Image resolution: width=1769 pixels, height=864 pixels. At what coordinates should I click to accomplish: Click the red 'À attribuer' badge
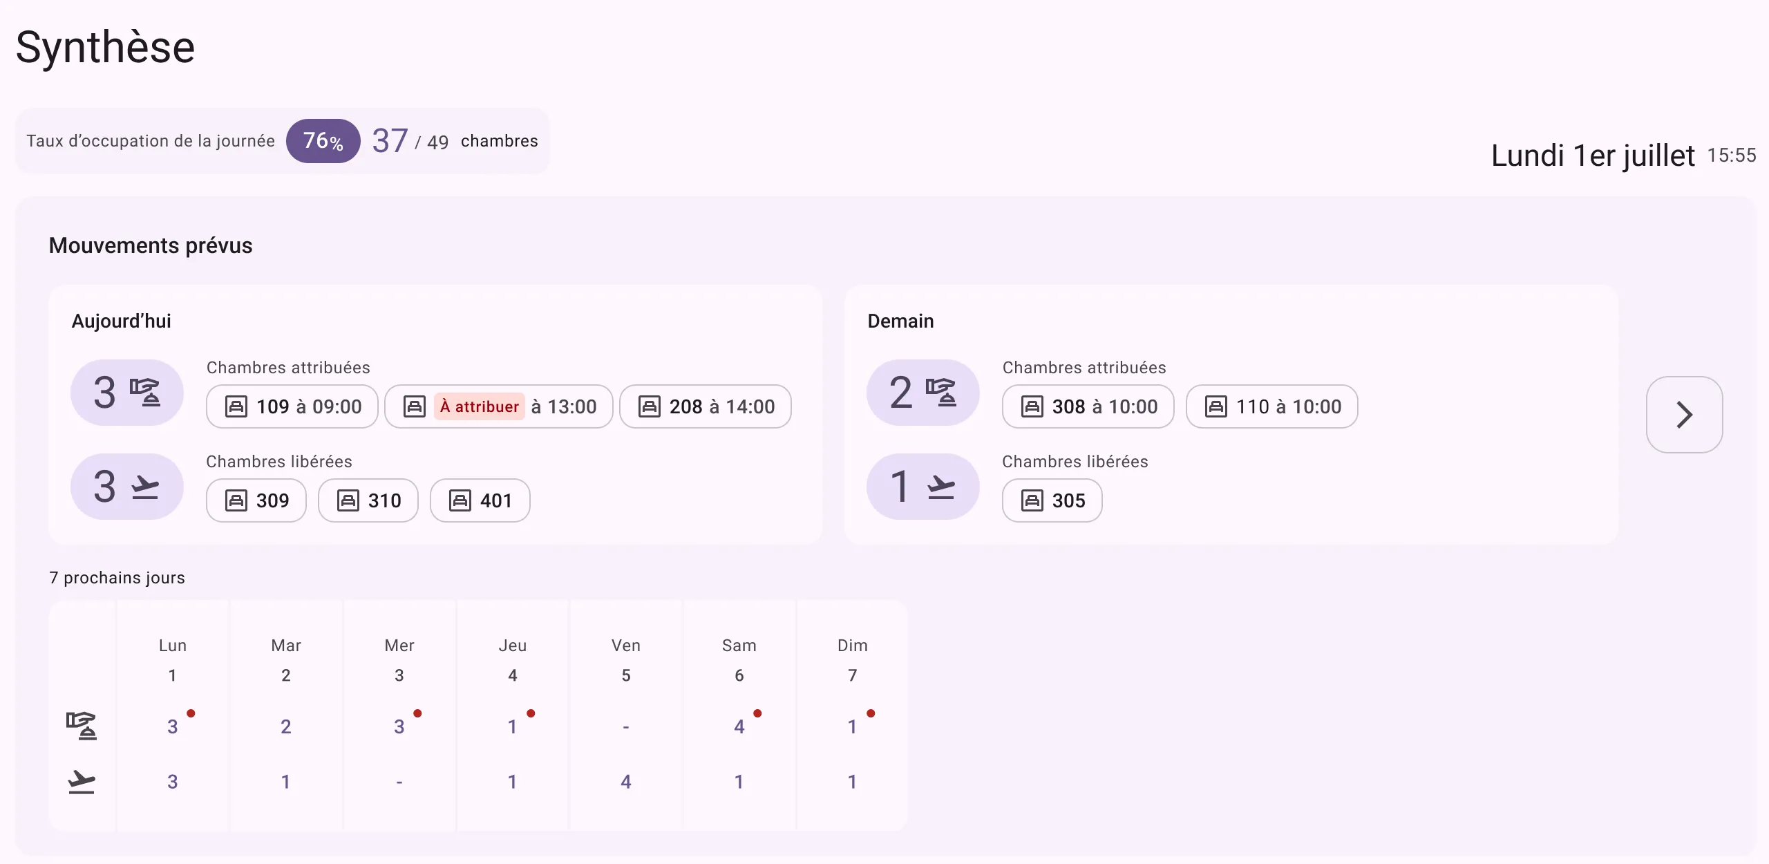click(x=480, y=406)
